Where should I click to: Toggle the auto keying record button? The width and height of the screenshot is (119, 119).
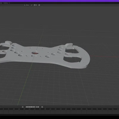coord(23,107)
